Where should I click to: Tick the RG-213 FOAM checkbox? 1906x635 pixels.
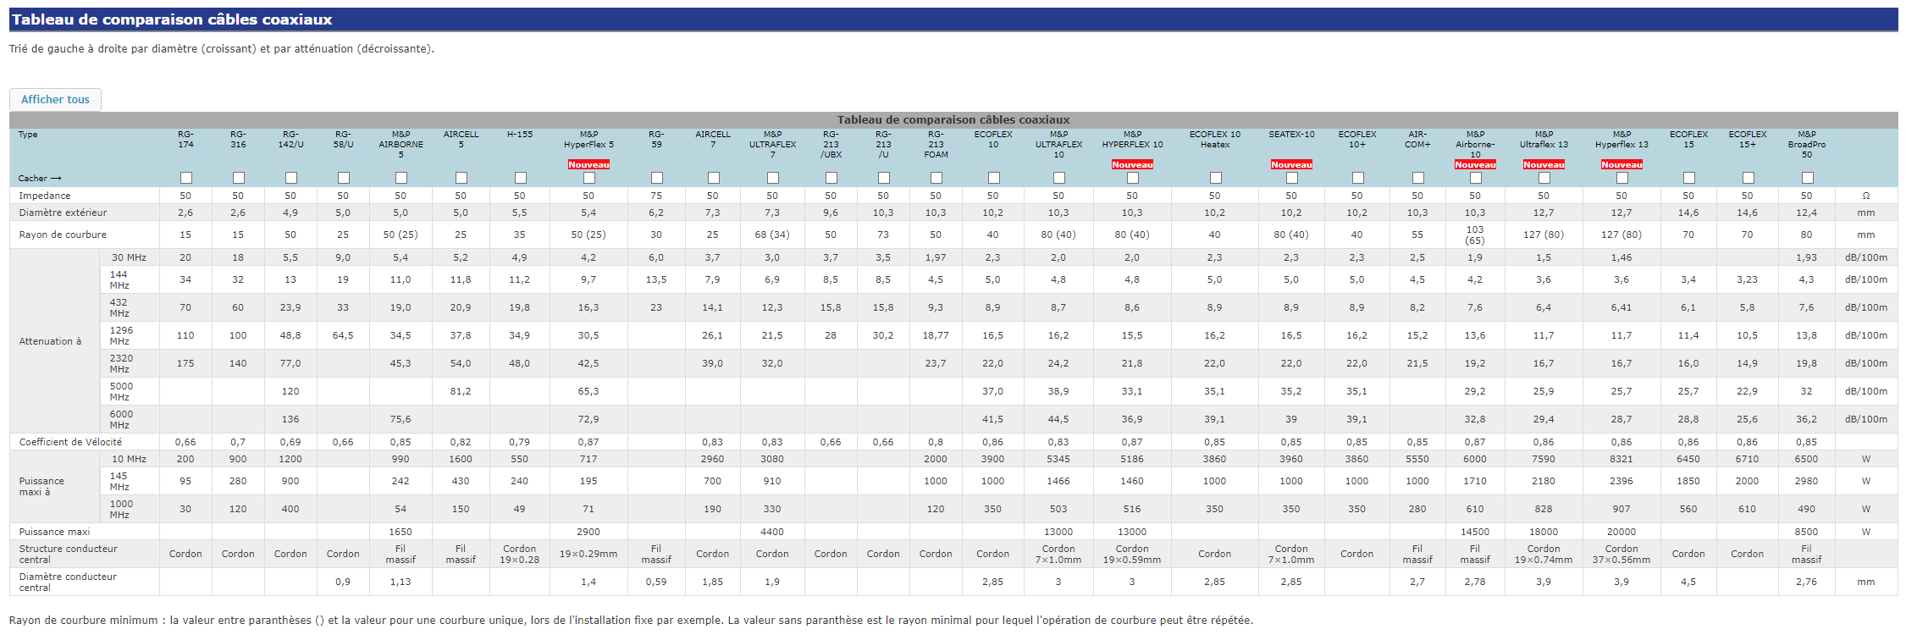[936, 178]
